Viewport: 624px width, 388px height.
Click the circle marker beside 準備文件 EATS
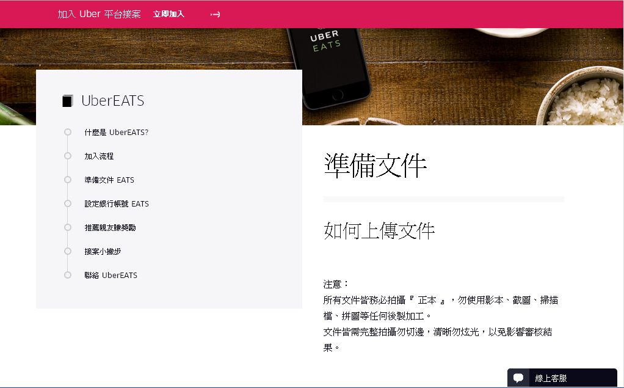tap(68, 180)
